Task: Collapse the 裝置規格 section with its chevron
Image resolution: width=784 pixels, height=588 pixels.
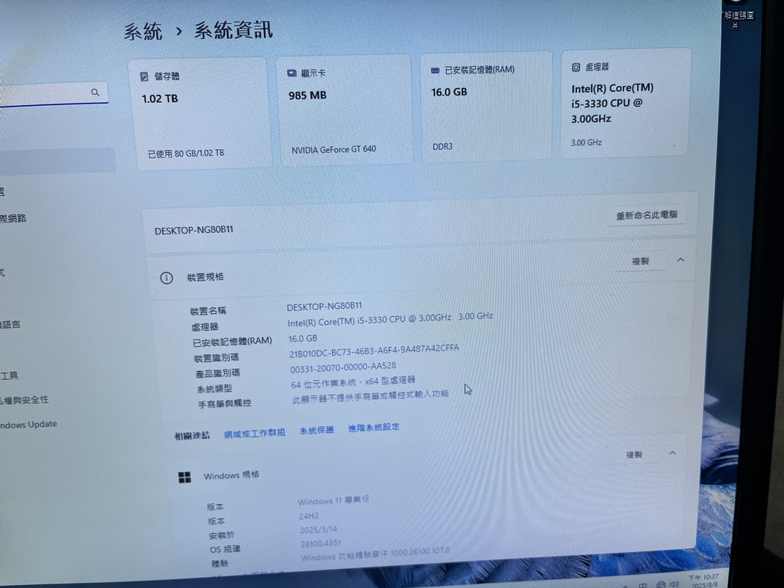Action: (680, 259)
